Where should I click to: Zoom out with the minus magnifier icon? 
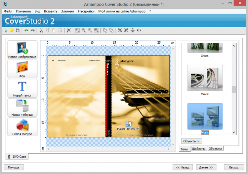click(x=90, y=30)
